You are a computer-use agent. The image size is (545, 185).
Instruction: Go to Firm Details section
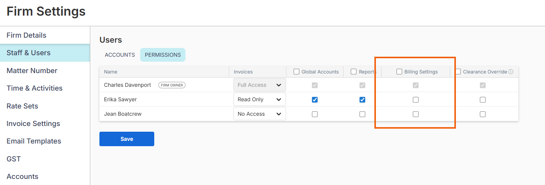pyautogui.click(x=26, y=35)
